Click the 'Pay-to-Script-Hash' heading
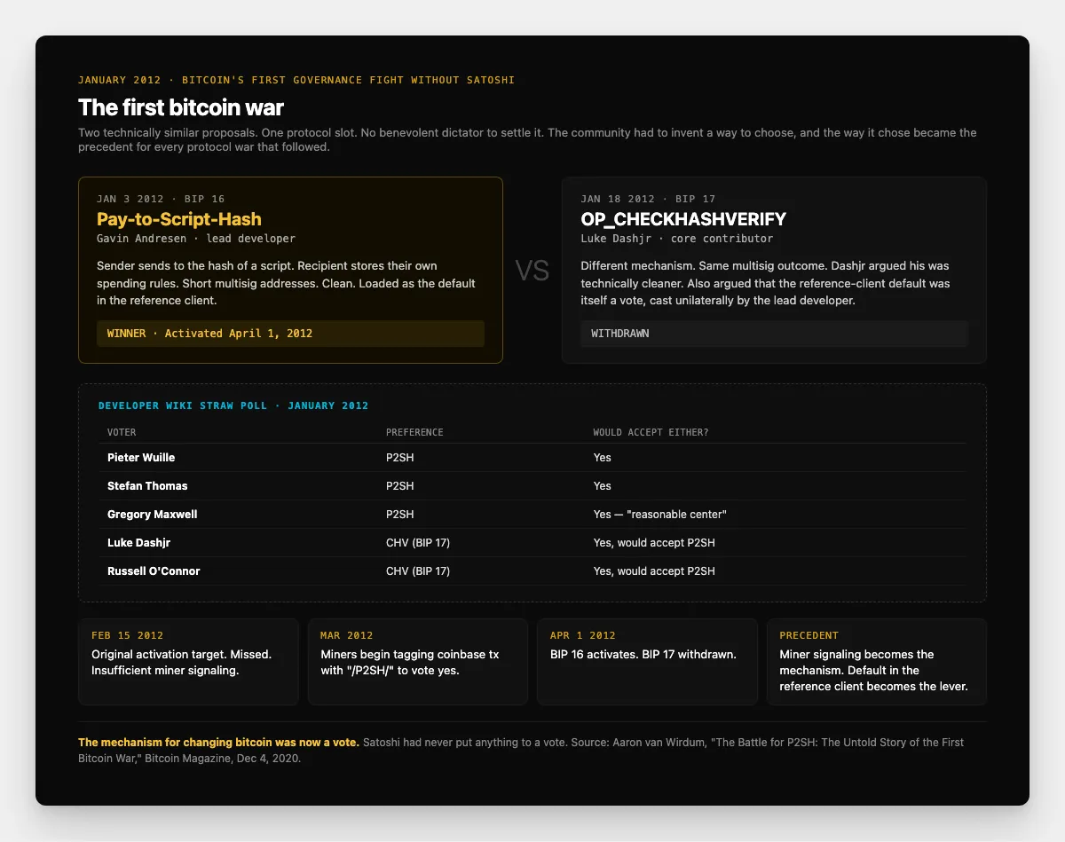 pyautogui.click(x=179, y=219)
